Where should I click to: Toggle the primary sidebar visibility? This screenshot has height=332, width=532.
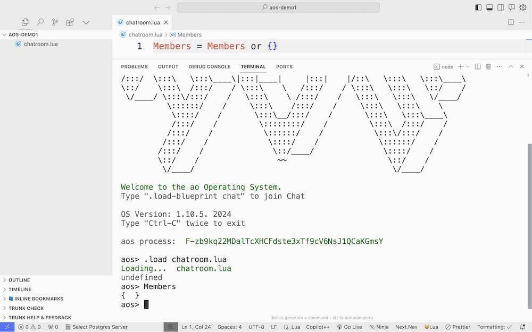point(478,7)
